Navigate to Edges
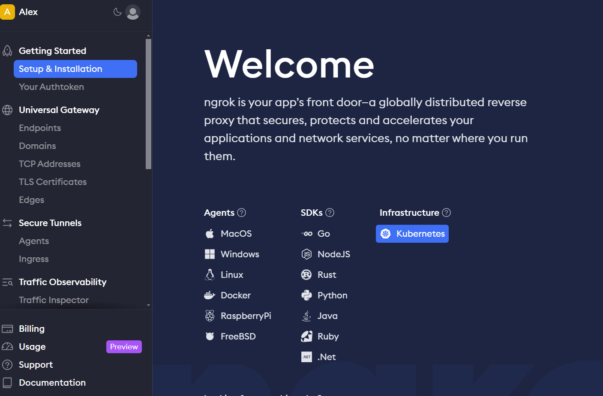 point(31,200)
